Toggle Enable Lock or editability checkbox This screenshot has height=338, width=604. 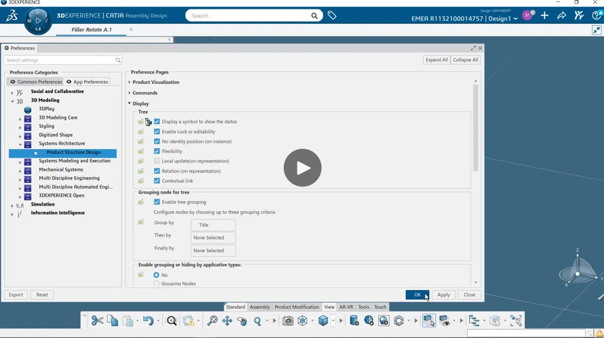click(157, 131)
